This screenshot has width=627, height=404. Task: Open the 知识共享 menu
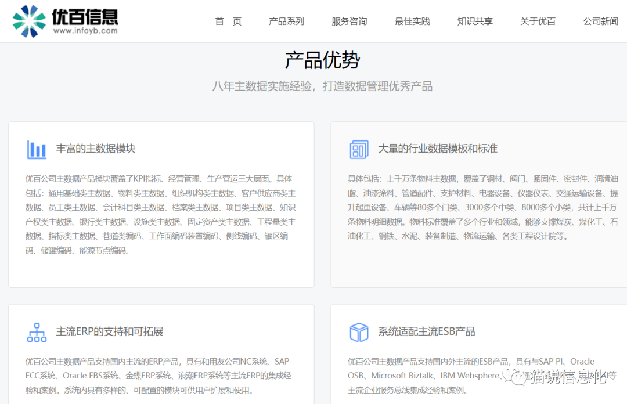[475, 21]
